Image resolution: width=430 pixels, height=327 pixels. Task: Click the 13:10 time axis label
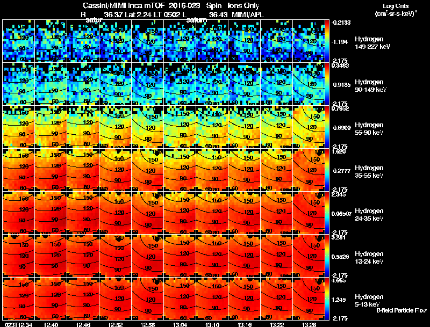pos(212,325)
